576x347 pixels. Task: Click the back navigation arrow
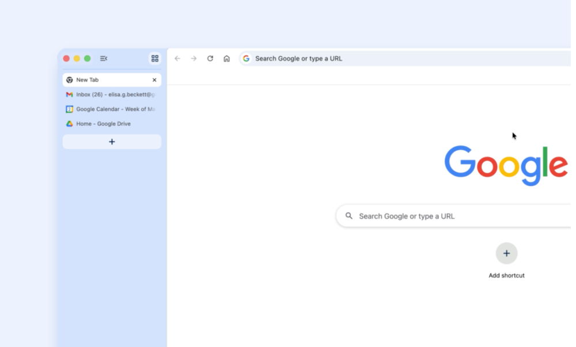tap(177, 58)
